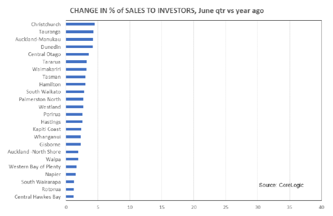
Task: Click the Auckland-Manukau bar
Action: [x=79, y=39]
